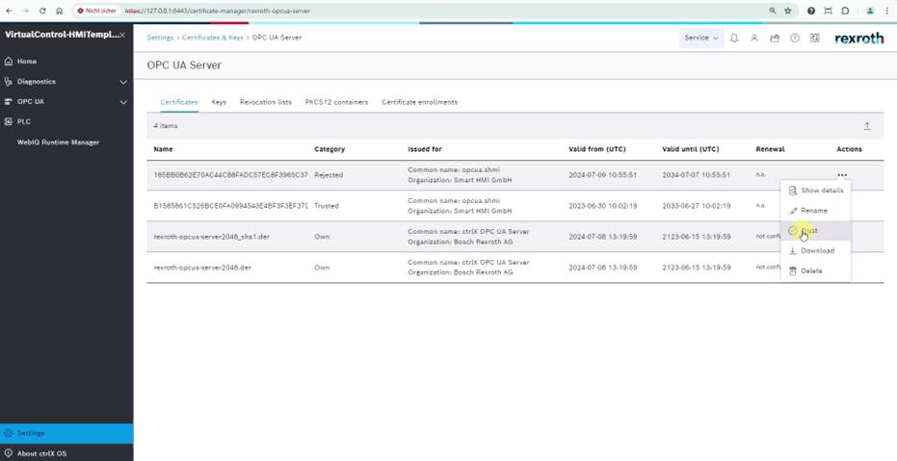Screen dimensions: 897x461
Task: Switch to the Revocation lists tab
Action: click(x=266, y=102)
